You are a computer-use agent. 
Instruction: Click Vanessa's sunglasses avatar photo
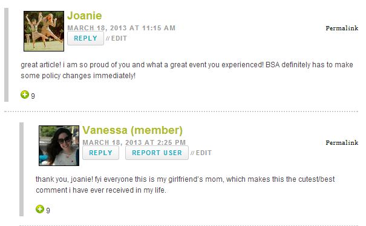[x=59, y=145]
